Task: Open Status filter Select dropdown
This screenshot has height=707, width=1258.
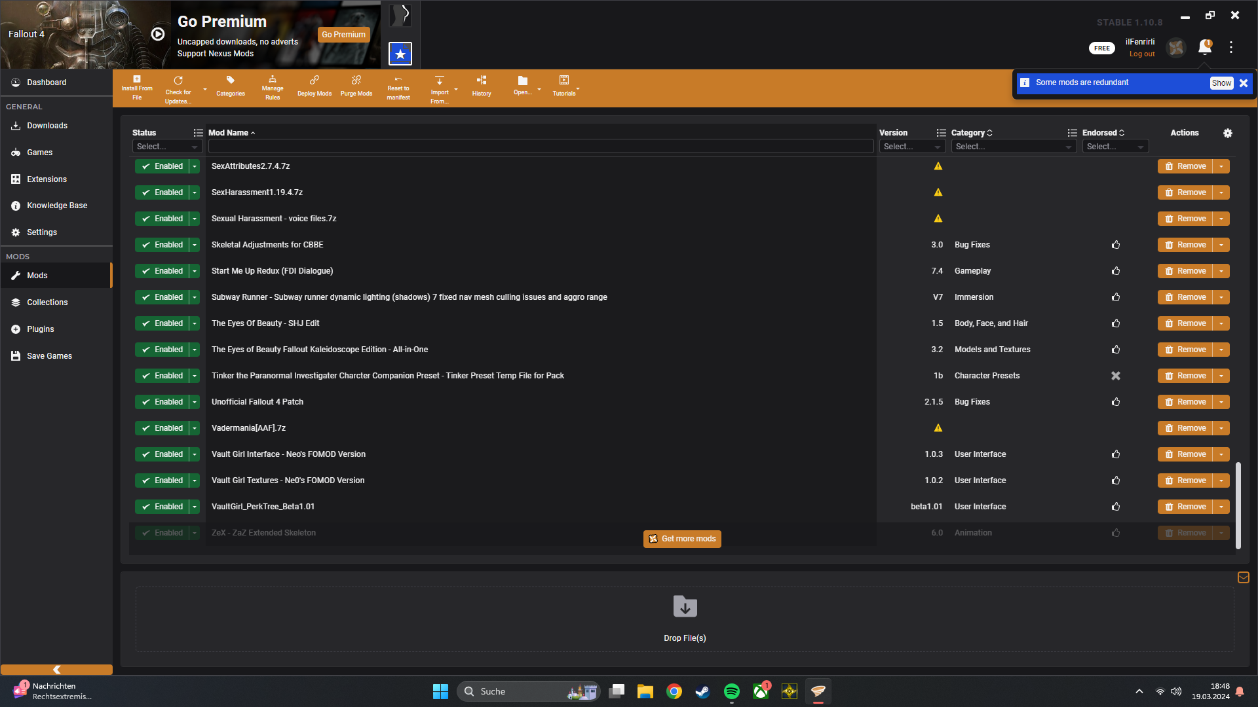Action: (x=167, y=147)
